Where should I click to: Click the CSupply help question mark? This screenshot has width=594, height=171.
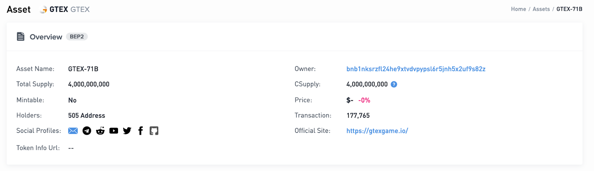click(x=394, y=84)
